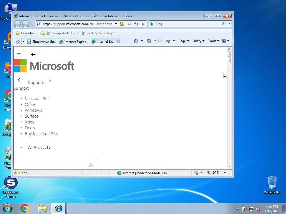Expand the tab list dropdown arrow
The image size is (286, 214).
[23, 42]
